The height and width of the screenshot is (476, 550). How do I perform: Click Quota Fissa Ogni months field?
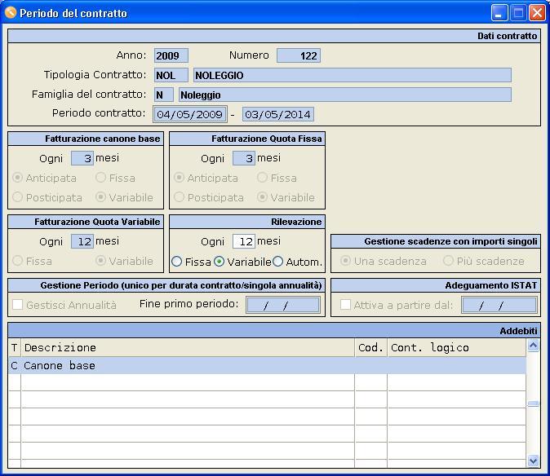[244, 158]
